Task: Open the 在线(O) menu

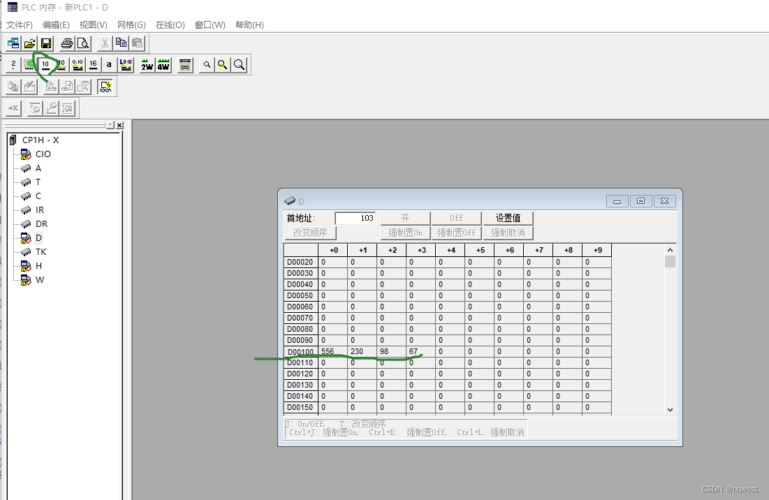Action: pos(170,25)
